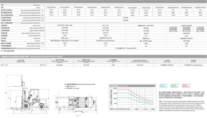Click rated torque value '131/1800'

pos(146,31)
